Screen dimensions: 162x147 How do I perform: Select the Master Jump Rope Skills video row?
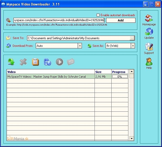point(67,76)
